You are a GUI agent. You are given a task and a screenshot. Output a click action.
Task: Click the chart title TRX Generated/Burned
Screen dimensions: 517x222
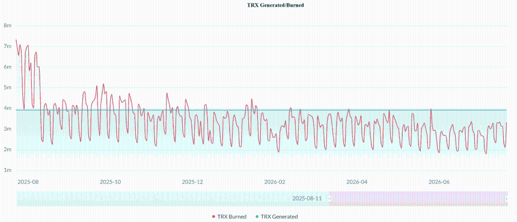click(x=275, y=5)
